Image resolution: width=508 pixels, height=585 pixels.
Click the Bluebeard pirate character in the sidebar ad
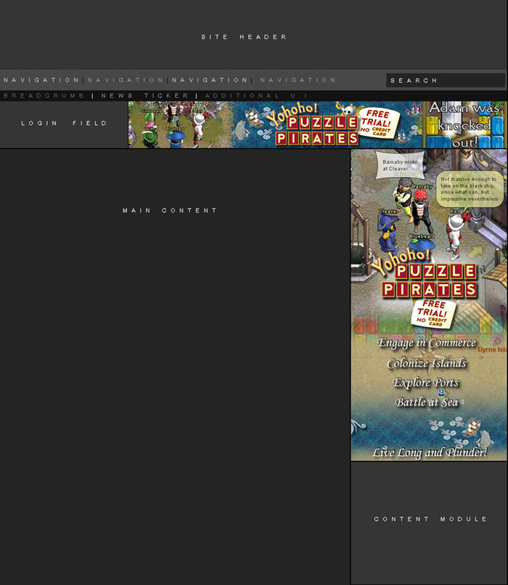423,246
